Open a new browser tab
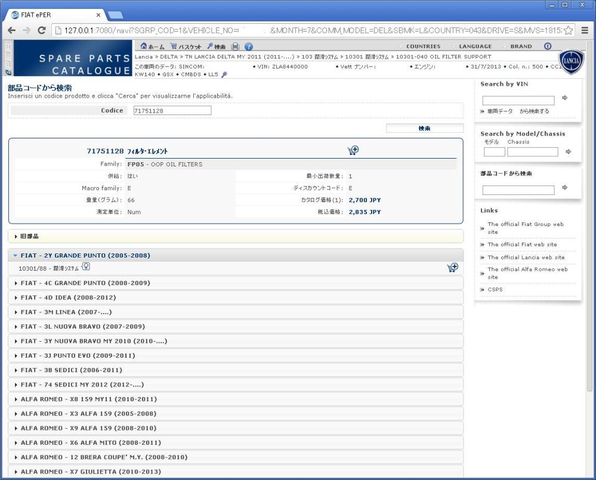Screen dimensions: 596x480 click(x=116, y=15)
